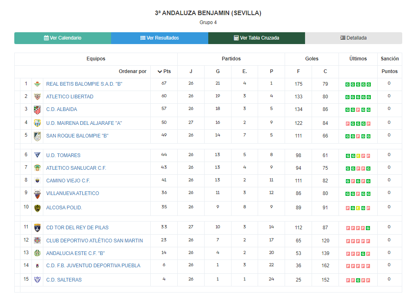Click the Juventud Deportiva Puebla crest
Screen dimensions: 410x295
tap(38, 266)
